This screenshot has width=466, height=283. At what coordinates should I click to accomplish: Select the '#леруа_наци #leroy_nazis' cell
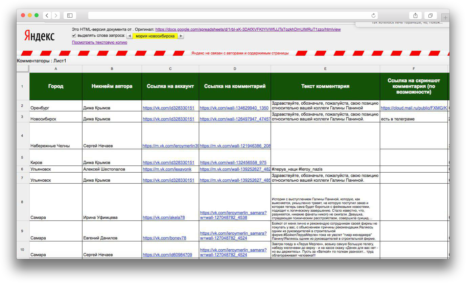pos(325,169)
